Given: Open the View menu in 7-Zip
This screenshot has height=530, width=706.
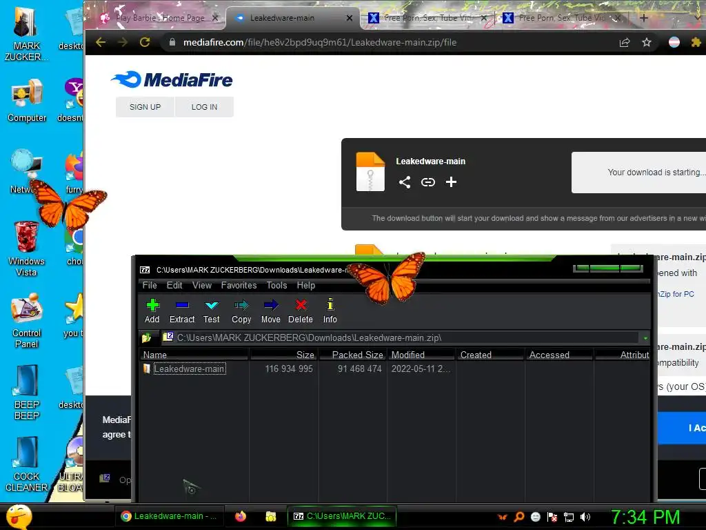Looking at the screenshot, I should tap(202, 285).
